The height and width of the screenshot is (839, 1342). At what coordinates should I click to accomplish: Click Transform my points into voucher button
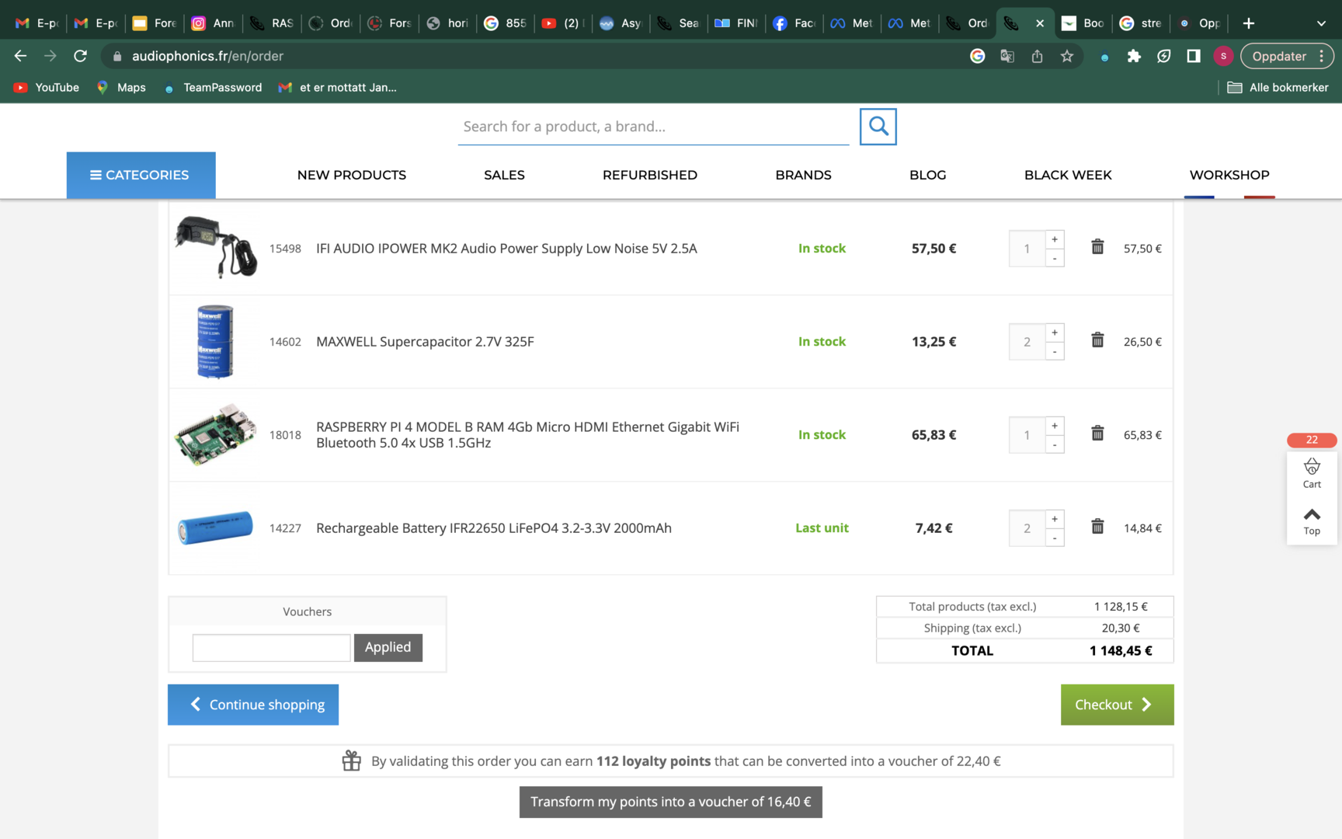[670, 802]
